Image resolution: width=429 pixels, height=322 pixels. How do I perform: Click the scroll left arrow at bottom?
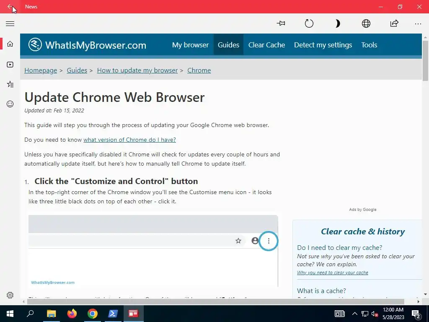point(23,302)
